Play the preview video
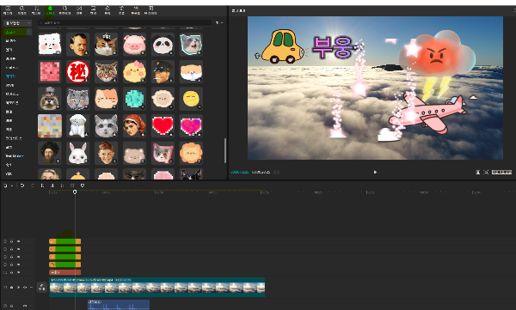 (375, 172)
